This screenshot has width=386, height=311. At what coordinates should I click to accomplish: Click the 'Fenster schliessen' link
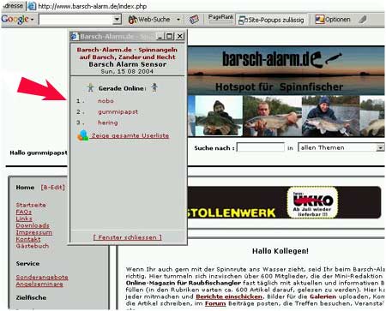128,237
